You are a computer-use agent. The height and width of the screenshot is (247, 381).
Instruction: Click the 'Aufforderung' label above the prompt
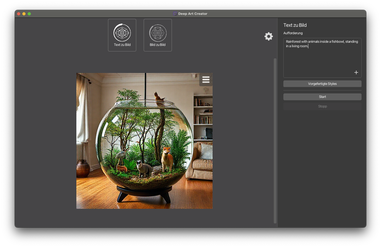point(293,33)
